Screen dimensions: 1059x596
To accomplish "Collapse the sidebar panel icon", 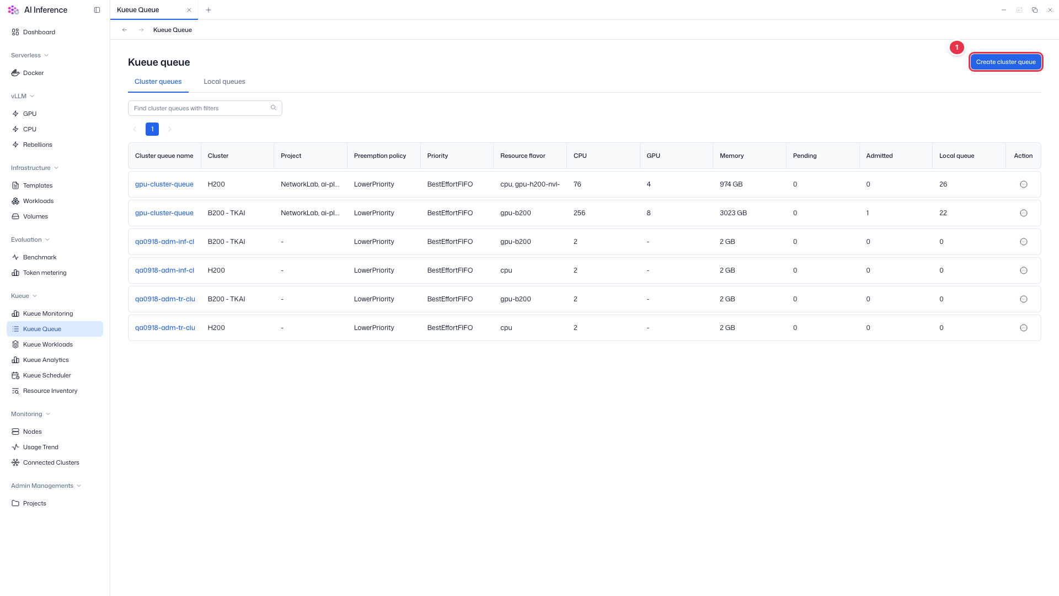I will pos(97,10).
